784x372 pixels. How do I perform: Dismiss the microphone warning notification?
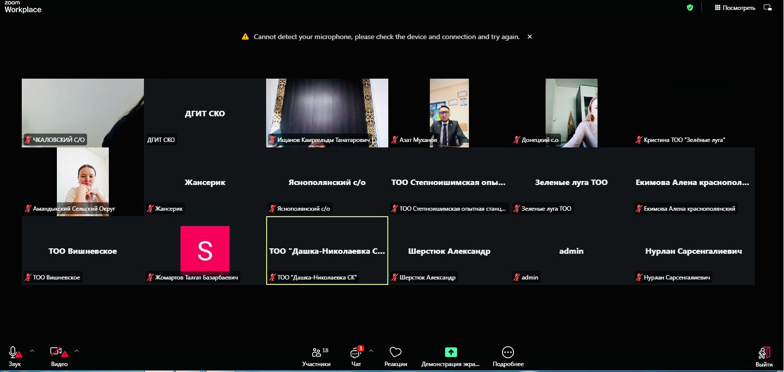pos(530,37)
